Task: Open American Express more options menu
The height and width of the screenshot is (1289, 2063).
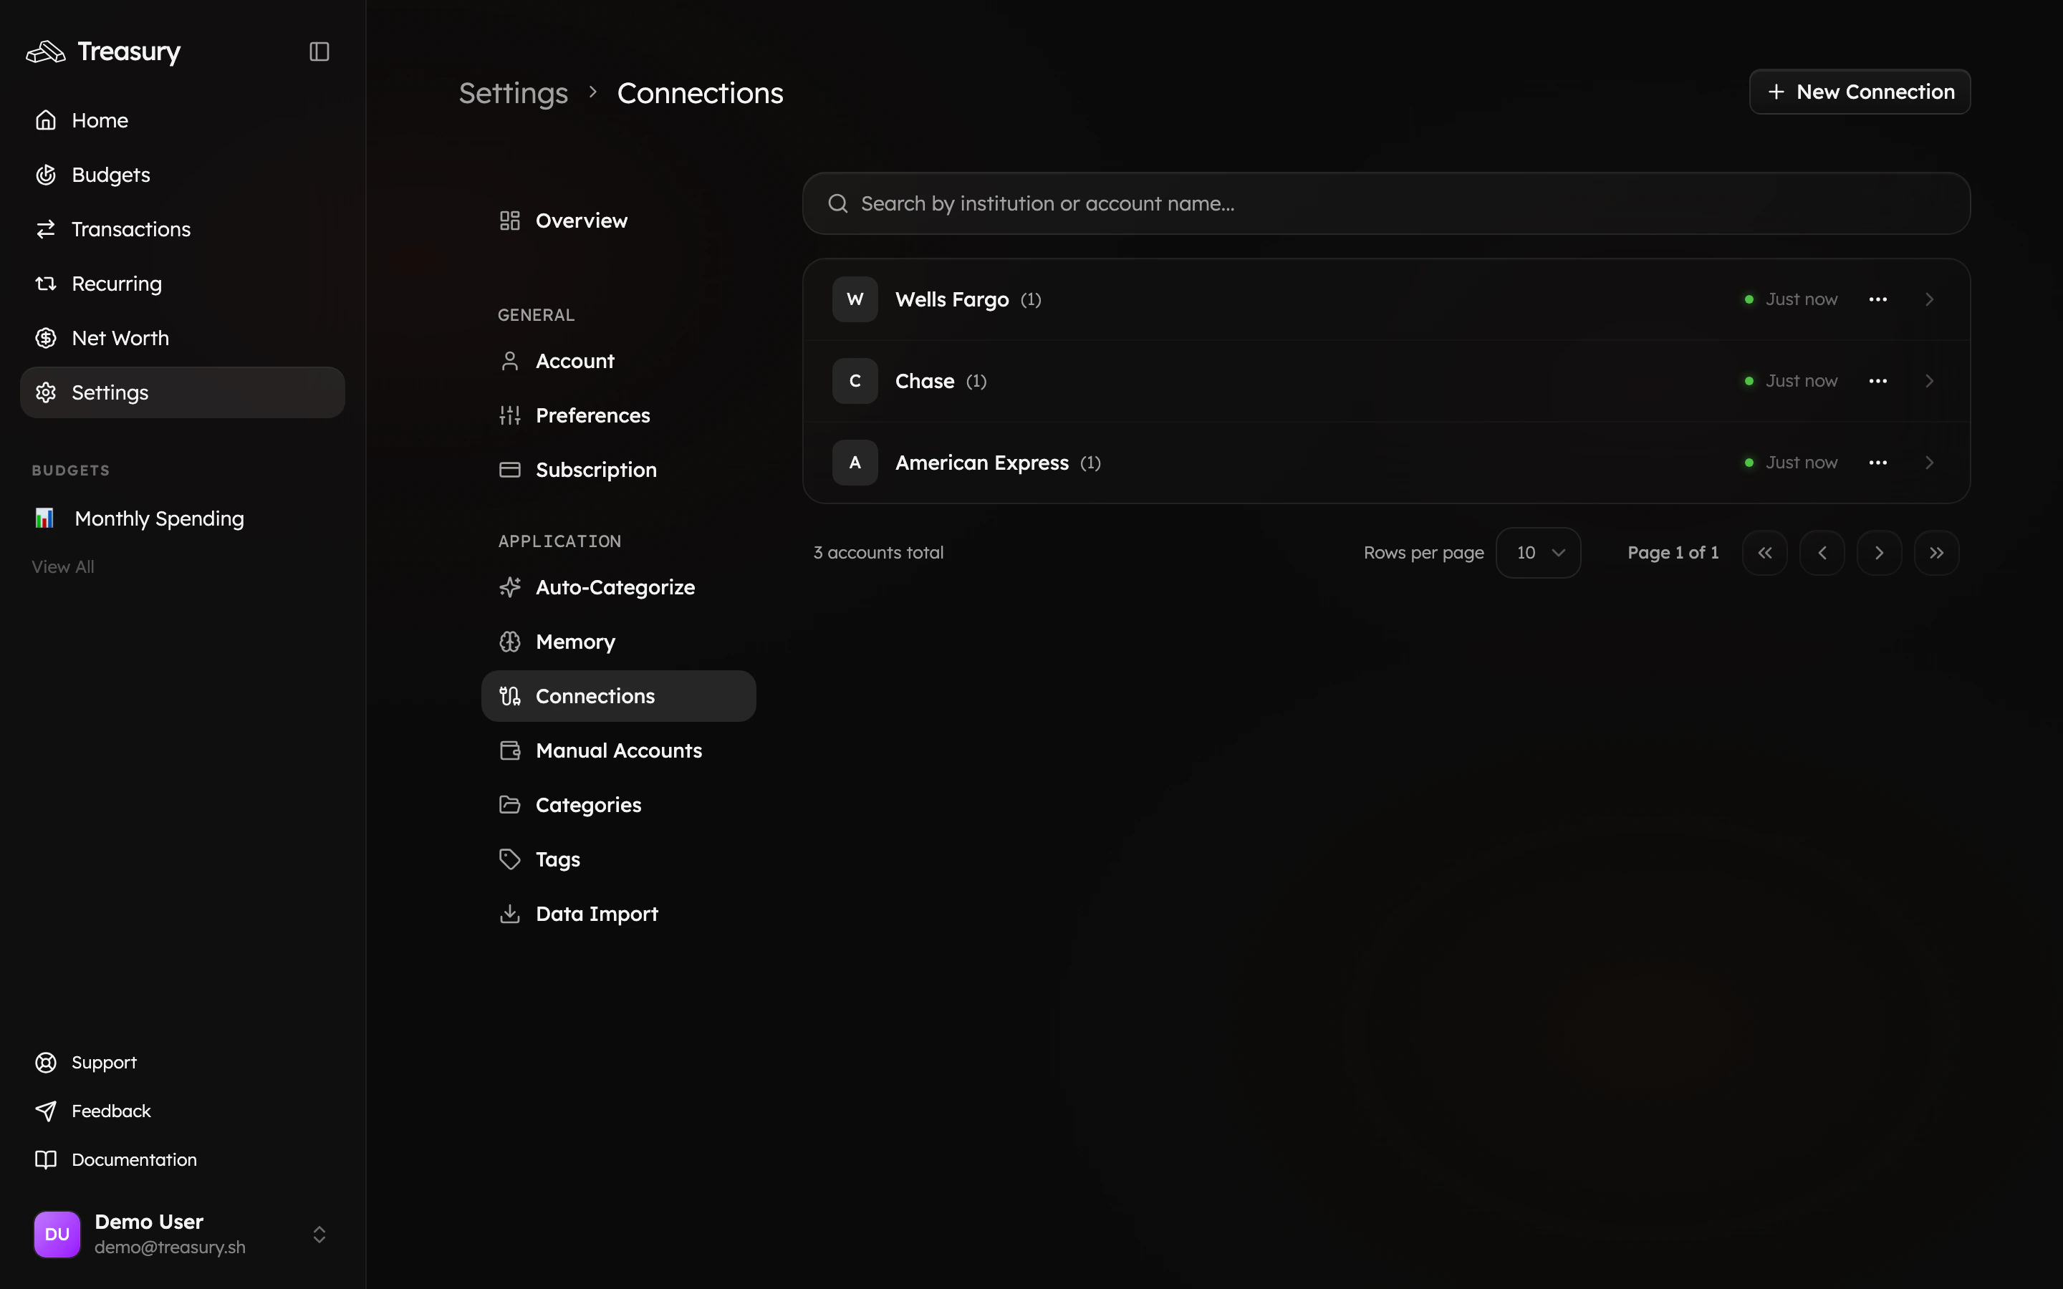Action: click(1878, 463)
